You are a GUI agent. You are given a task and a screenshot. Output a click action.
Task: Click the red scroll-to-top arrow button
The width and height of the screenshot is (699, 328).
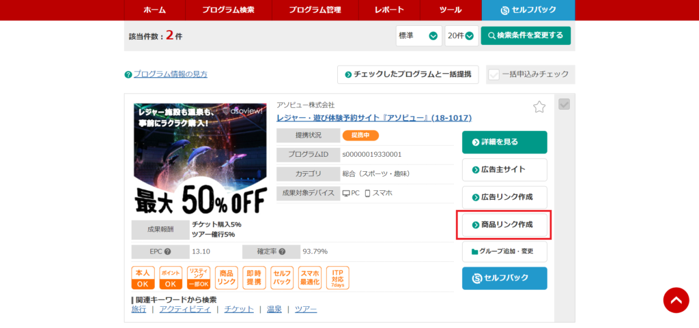[676, 301]
